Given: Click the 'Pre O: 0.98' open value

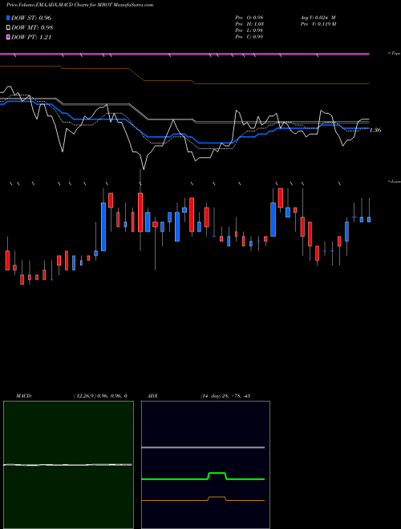Looking at the screenshot, I should [x=249, y=18].
